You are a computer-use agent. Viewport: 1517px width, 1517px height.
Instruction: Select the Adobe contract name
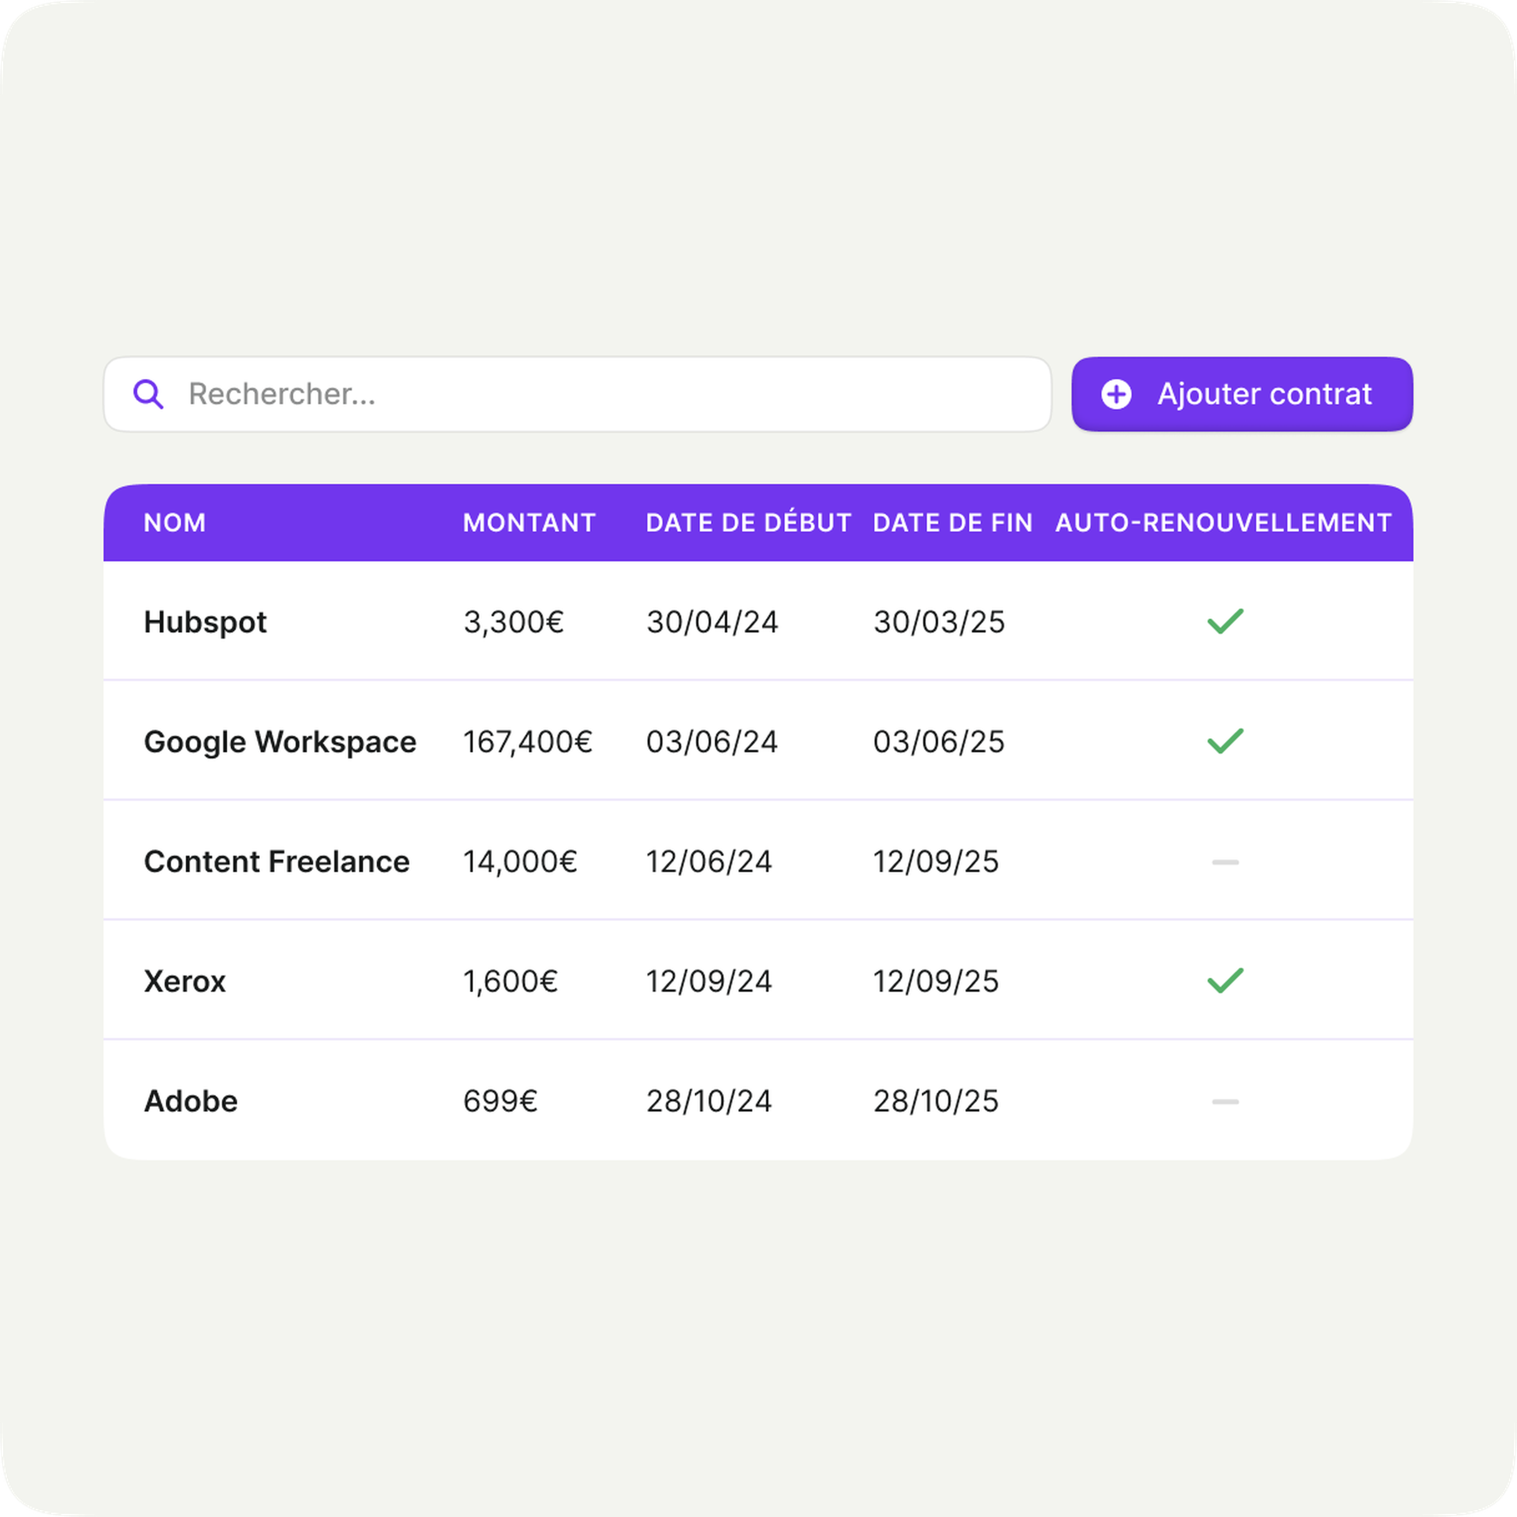(x=191, y=1102)
